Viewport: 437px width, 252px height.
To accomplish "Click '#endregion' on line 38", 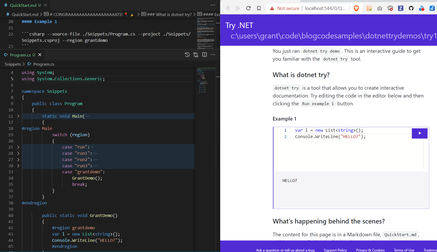I will pyautogui.click(x=34, y=203).
